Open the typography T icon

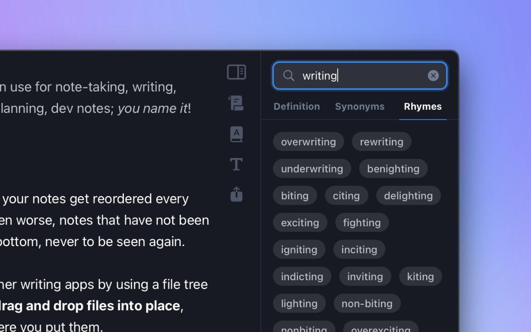pyautogui.click(x=236, y=164)
